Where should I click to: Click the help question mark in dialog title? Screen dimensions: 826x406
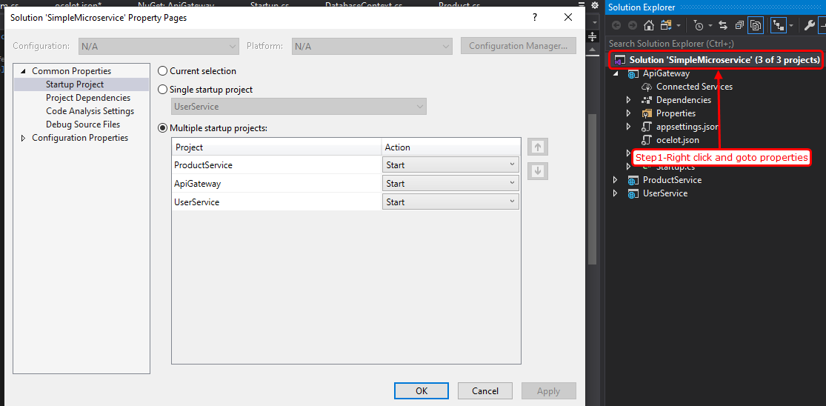click(x=534, y=17)
